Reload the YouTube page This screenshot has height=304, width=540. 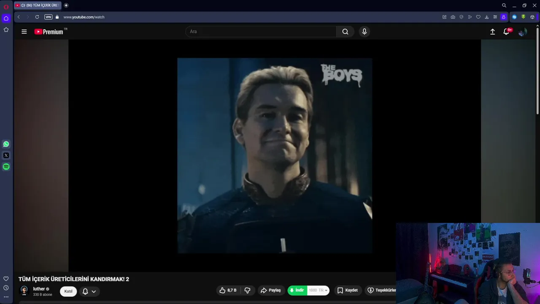(37, 17)
